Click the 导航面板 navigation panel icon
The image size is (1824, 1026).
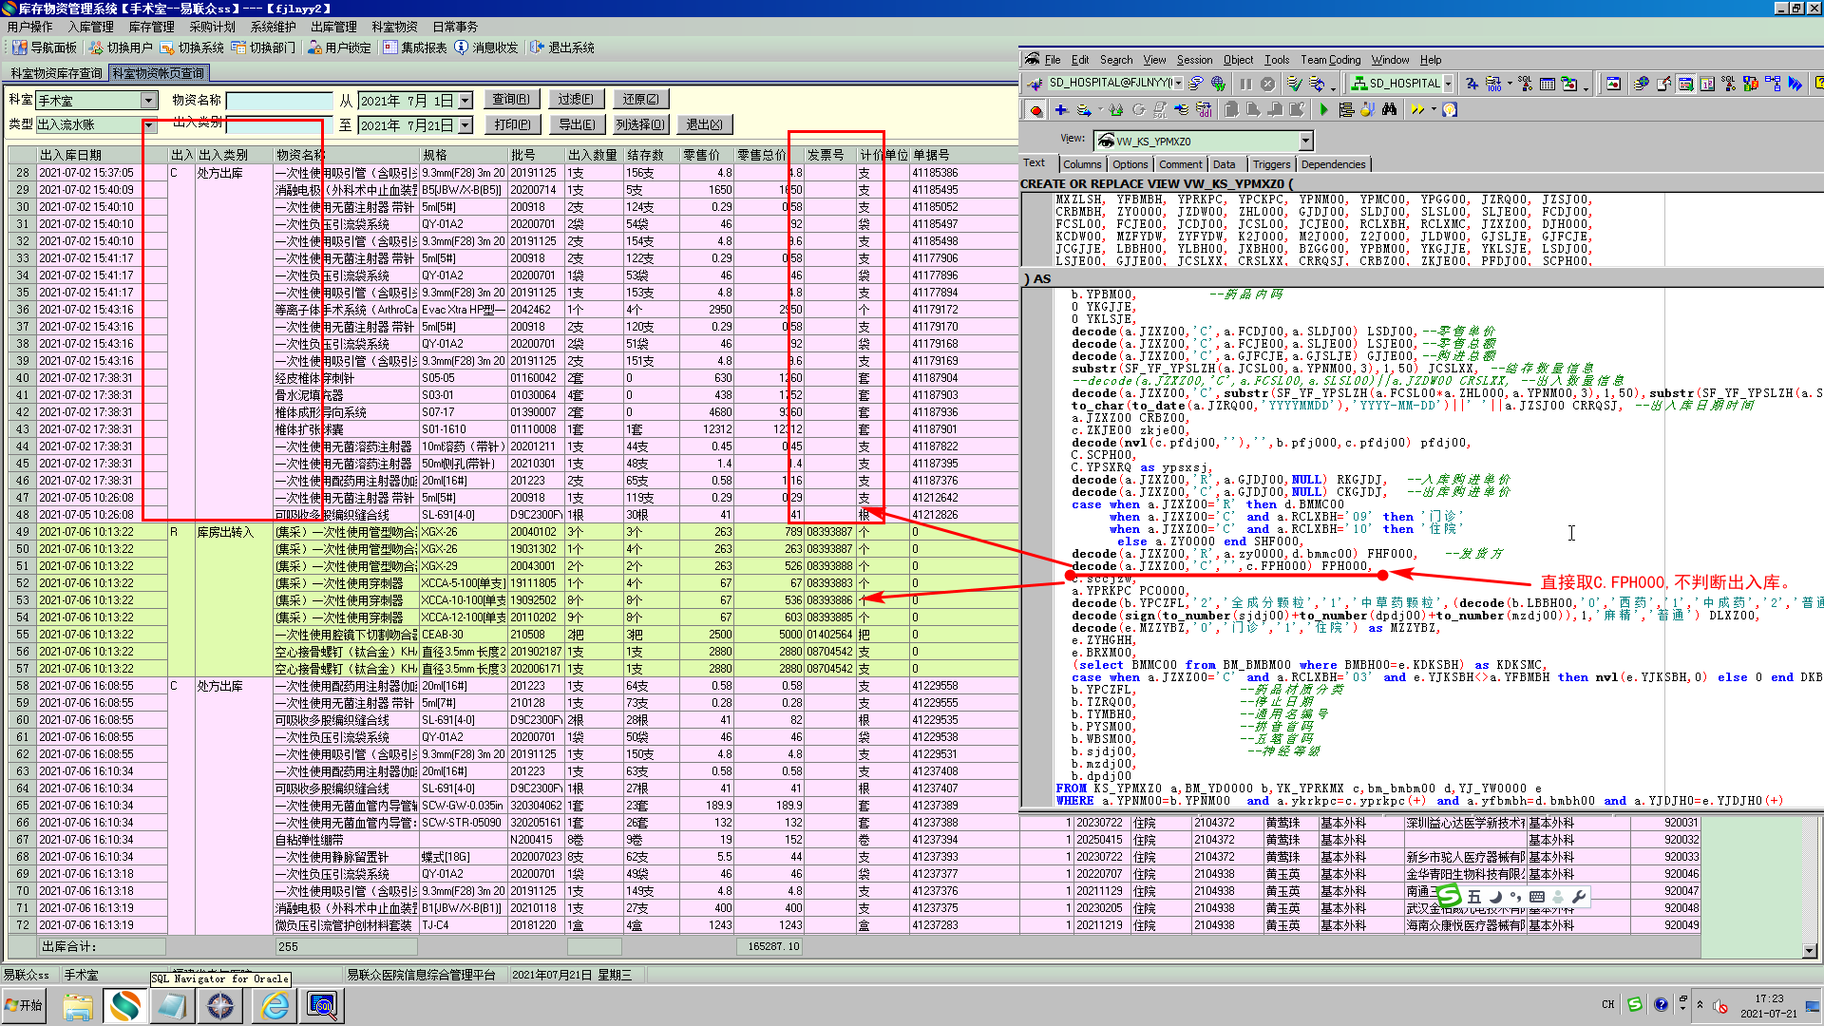coord(20,47)
